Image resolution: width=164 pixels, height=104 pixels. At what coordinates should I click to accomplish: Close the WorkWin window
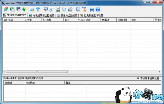[x=158, y=2]
